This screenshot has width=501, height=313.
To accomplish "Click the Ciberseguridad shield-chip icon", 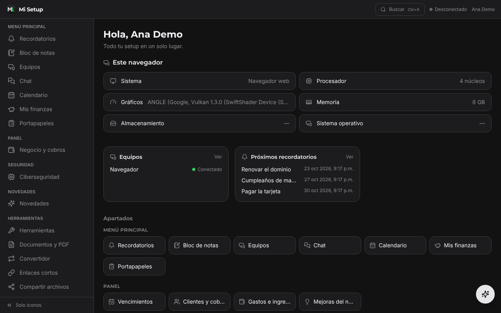I will click(x=11, y=177).
